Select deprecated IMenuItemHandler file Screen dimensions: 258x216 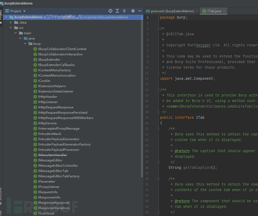[x=52, y=155]
